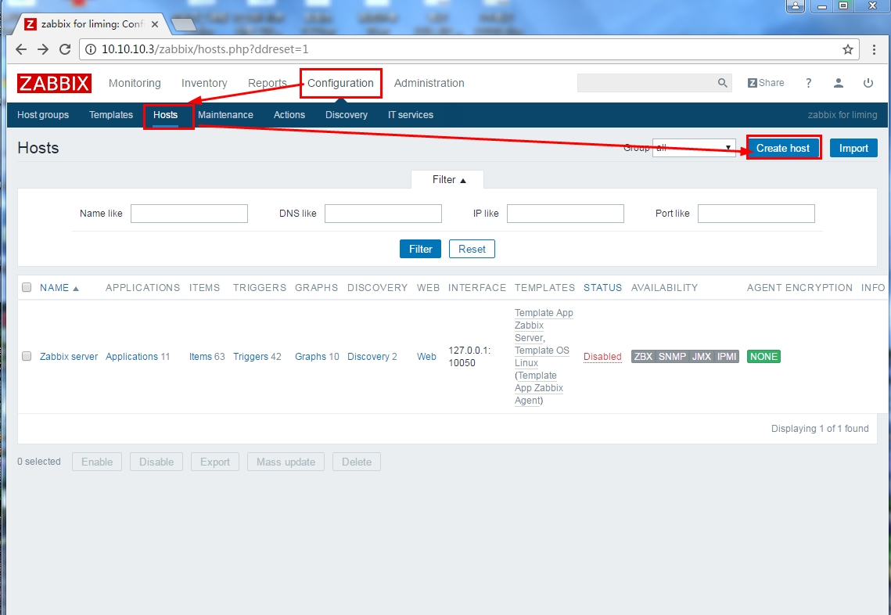The width and height of the screenshot is (891, 615).
Task: Open Chrome three-dot menu
Action: (874, 49)
